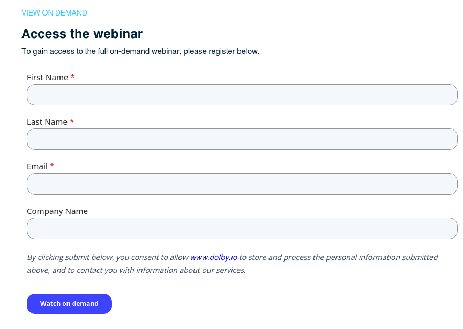Viewport: 463px width, 329px height.
Task: Click the Last Name input field
Action: [x=242, y=139]
